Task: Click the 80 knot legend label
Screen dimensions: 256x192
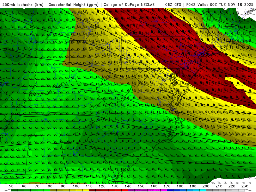Action: 50,186
